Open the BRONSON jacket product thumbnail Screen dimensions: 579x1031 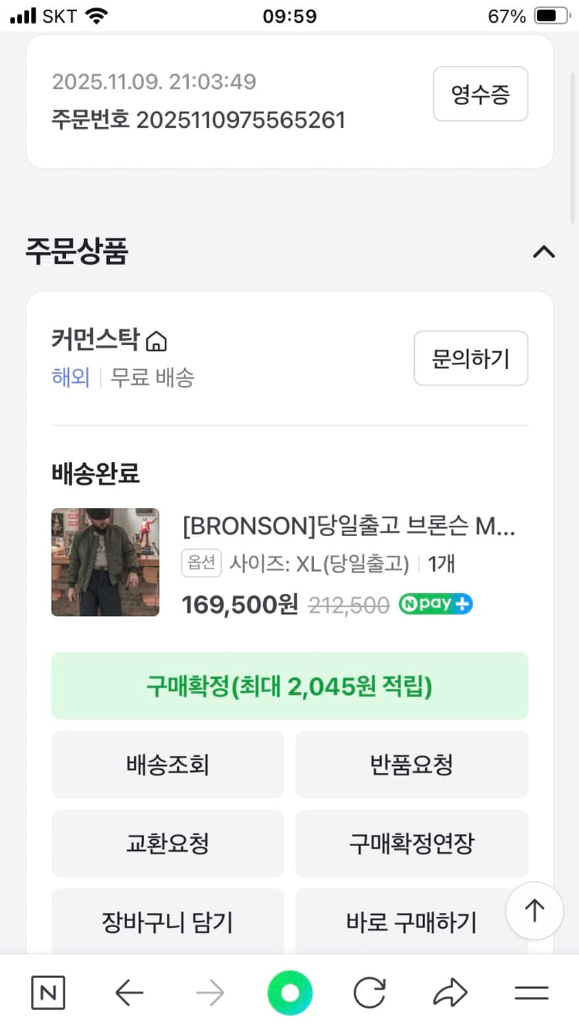[x=105, y=562]
